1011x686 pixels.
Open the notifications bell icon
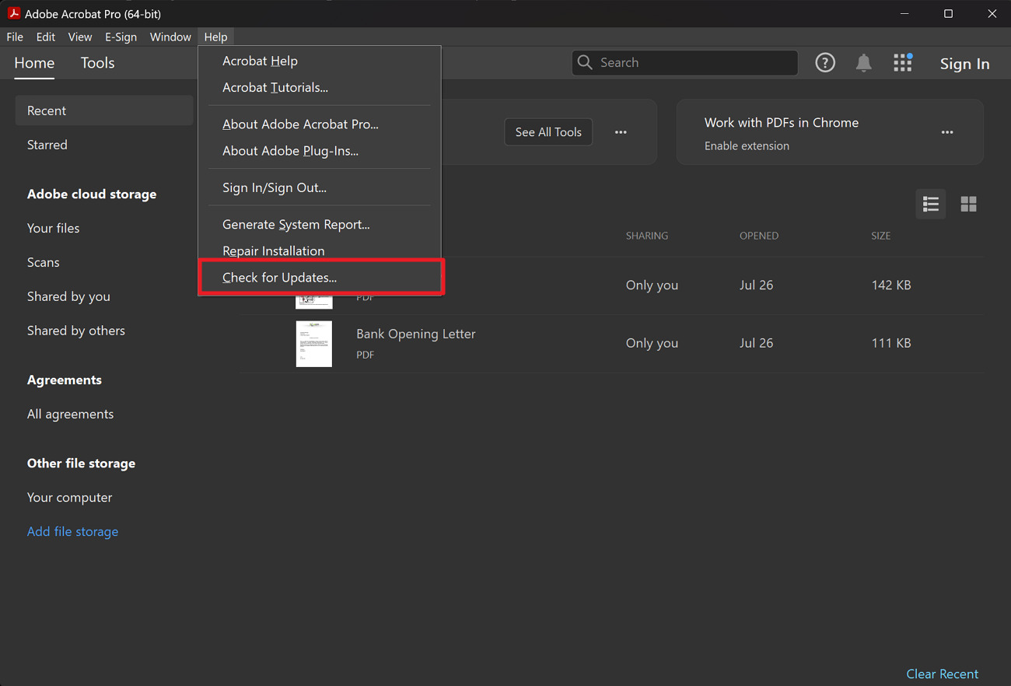click(x=863, y=63)
